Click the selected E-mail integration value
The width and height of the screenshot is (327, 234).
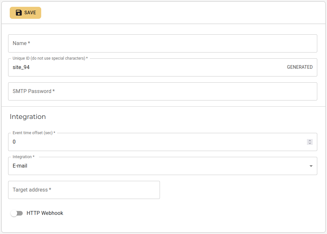click(x=20, y=166)
